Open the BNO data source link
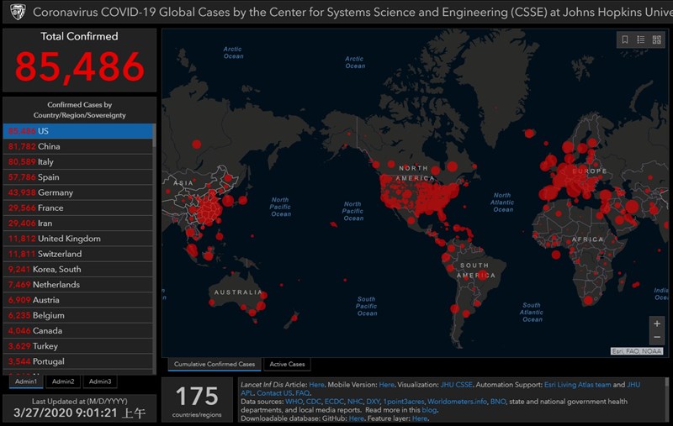673x426 pixels. point(498,402)
